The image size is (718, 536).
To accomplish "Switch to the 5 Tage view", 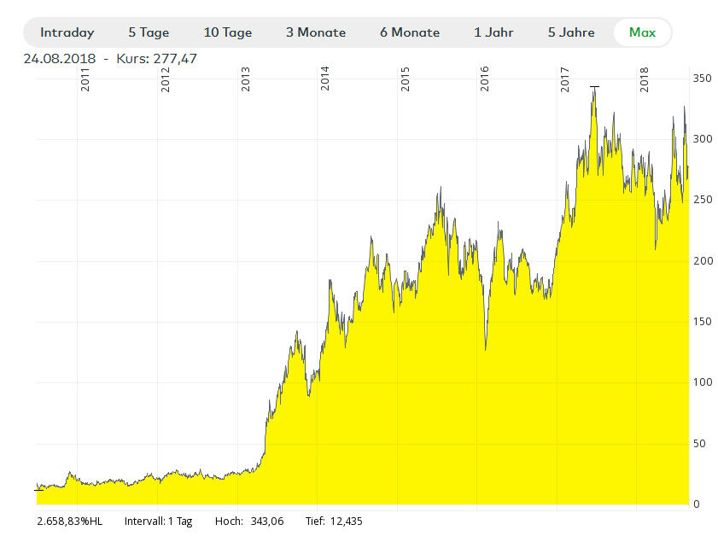I will click(x=149, y=32).
